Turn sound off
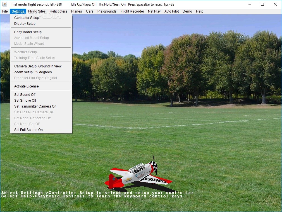 (x=25, y=94)
